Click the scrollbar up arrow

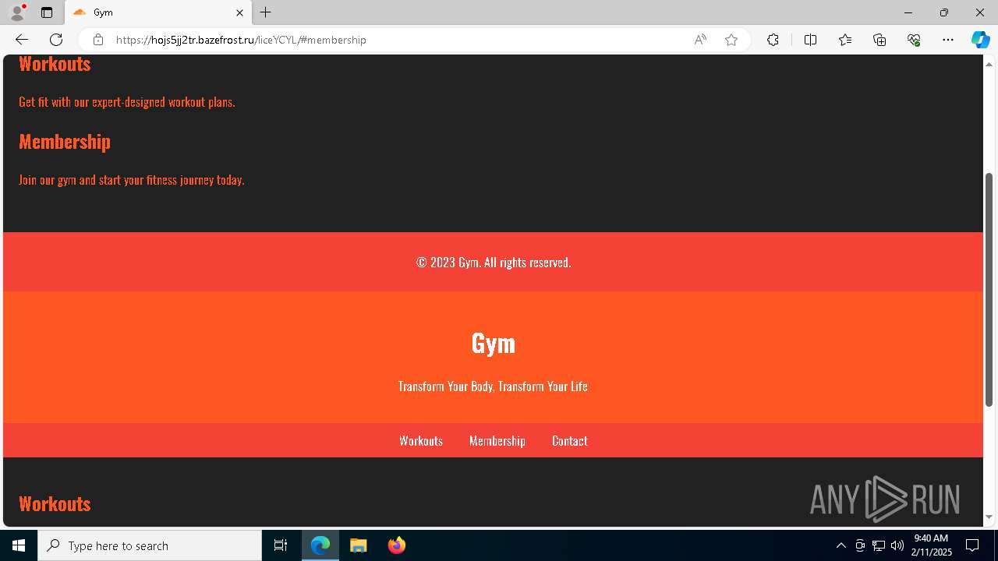(x=989, y=64)
